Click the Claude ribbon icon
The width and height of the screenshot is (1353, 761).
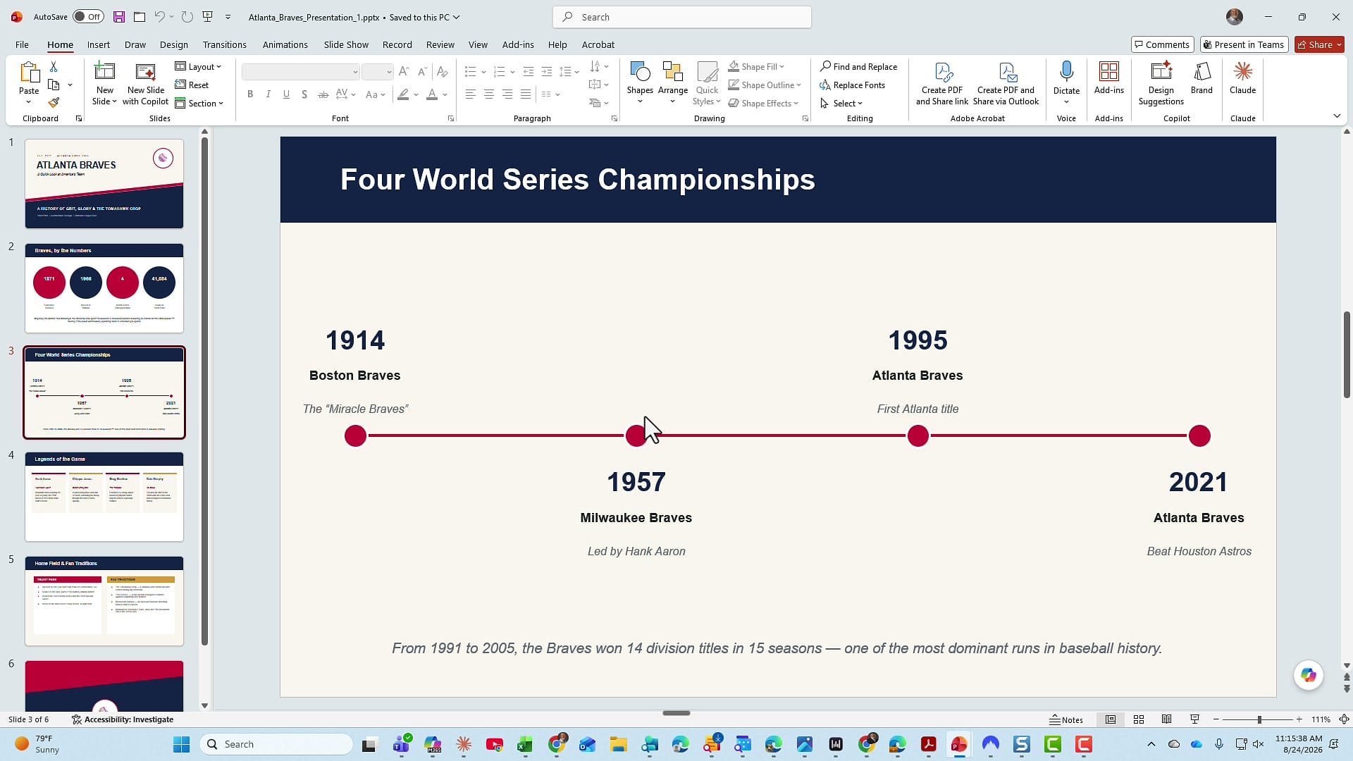(x=1242, y=78)
